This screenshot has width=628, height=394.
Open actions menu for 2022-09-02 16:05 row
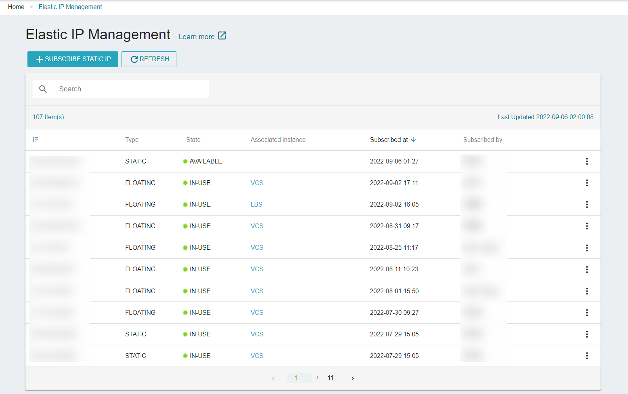(587, 205)
